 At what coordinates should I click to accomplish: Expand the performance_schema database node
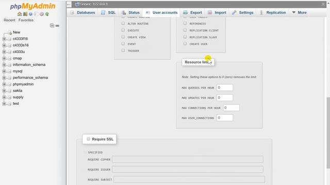point(4,78)
